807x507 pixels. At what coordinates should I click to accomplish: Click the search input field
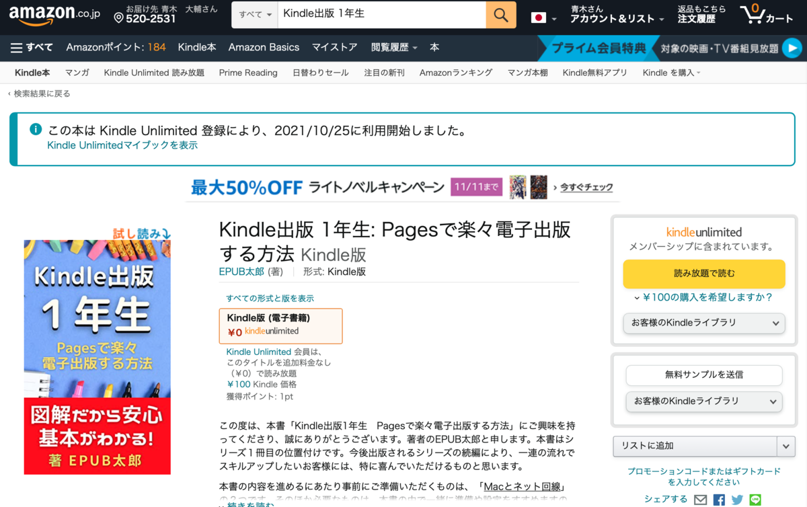(382, 14)
